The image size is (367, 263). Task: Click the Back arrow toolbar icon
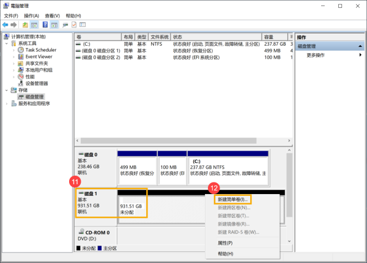(6, 25)
